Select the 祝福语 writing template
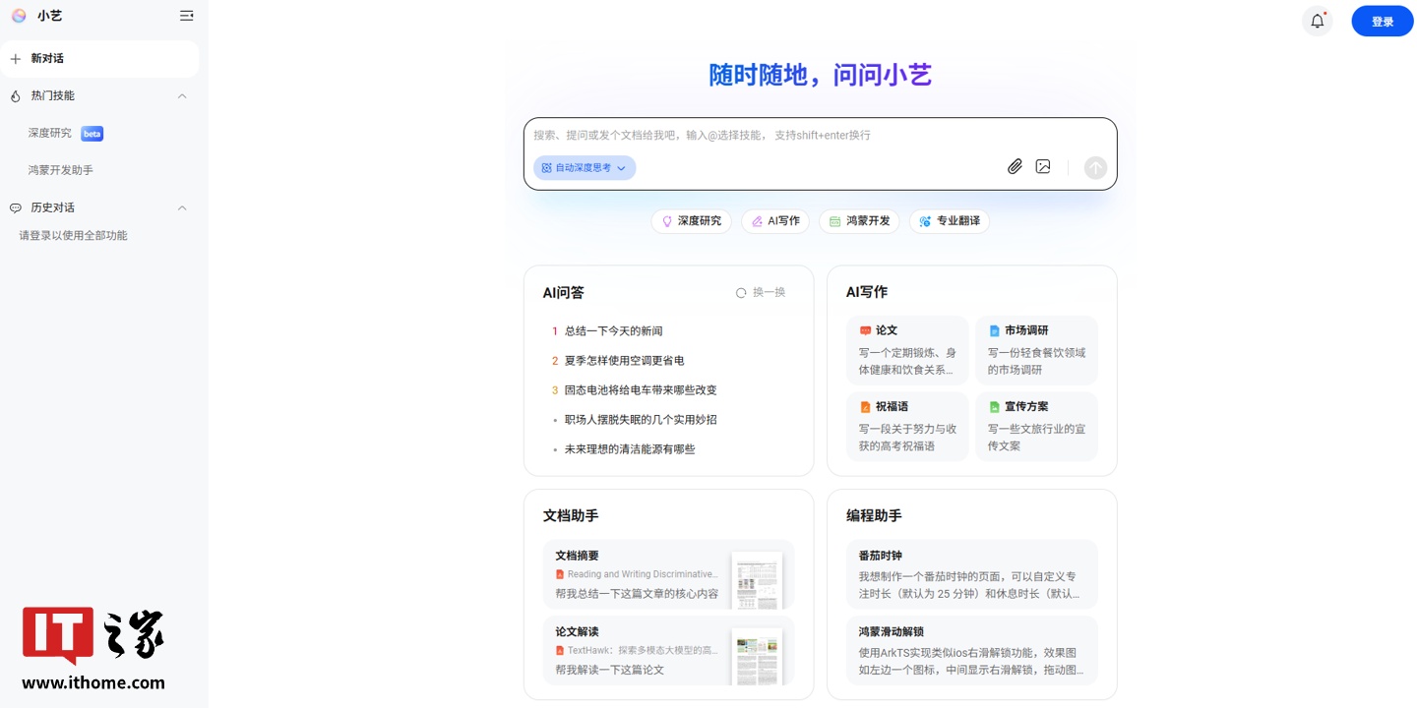This screenshot has width=1417, height=708. click(906, 427)
